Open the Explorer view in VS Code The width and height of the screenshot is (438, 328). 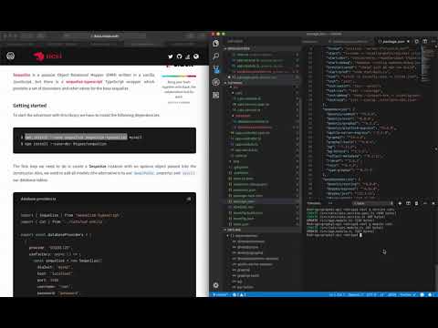216,44
